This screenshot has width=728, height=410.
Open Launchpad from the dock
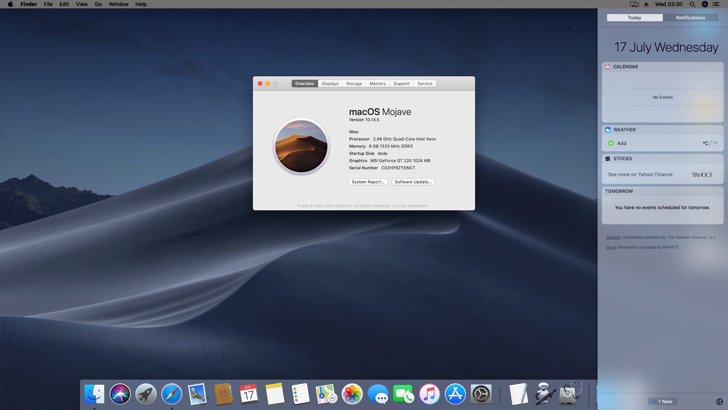coord(146,394)
